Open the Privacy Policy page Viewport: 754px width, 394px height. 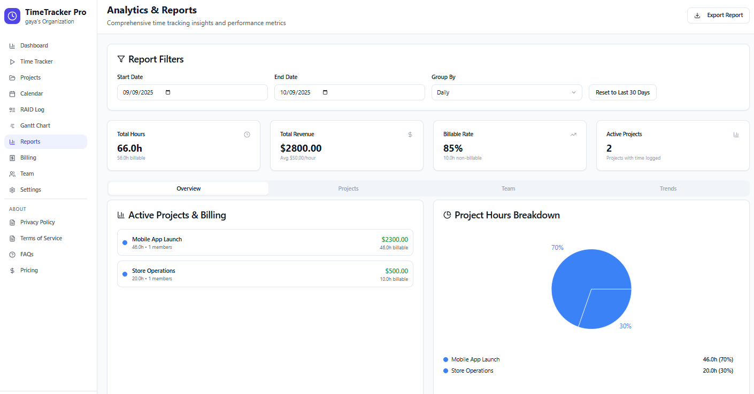(x=37, y=222)
